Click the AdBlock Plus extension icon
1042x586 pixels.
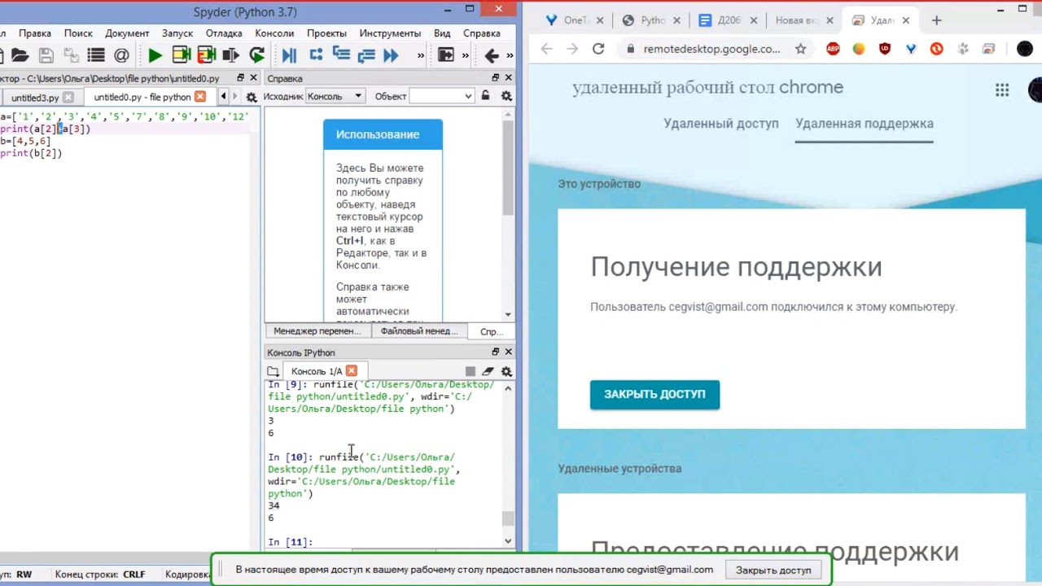tap(833, 49)
